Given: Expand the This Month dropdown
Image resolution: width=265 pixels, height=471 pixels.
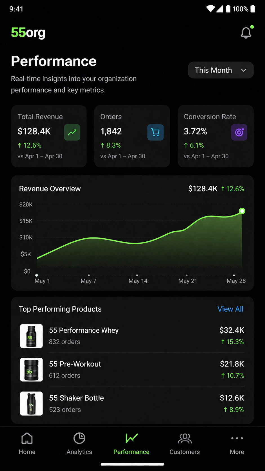Looking at the screenshot, I should (x=221, y=70).
